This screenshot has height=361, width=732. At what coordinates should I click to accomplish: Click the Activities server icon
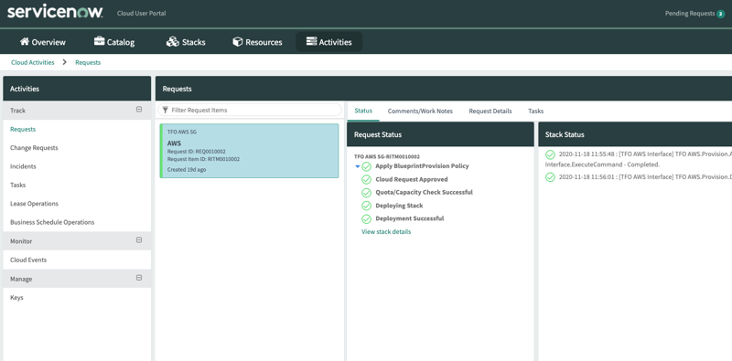311,41
